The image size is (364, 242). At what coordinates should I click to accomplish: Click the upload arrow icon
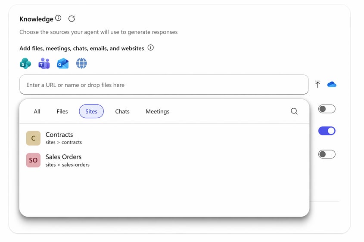(317, 84)
